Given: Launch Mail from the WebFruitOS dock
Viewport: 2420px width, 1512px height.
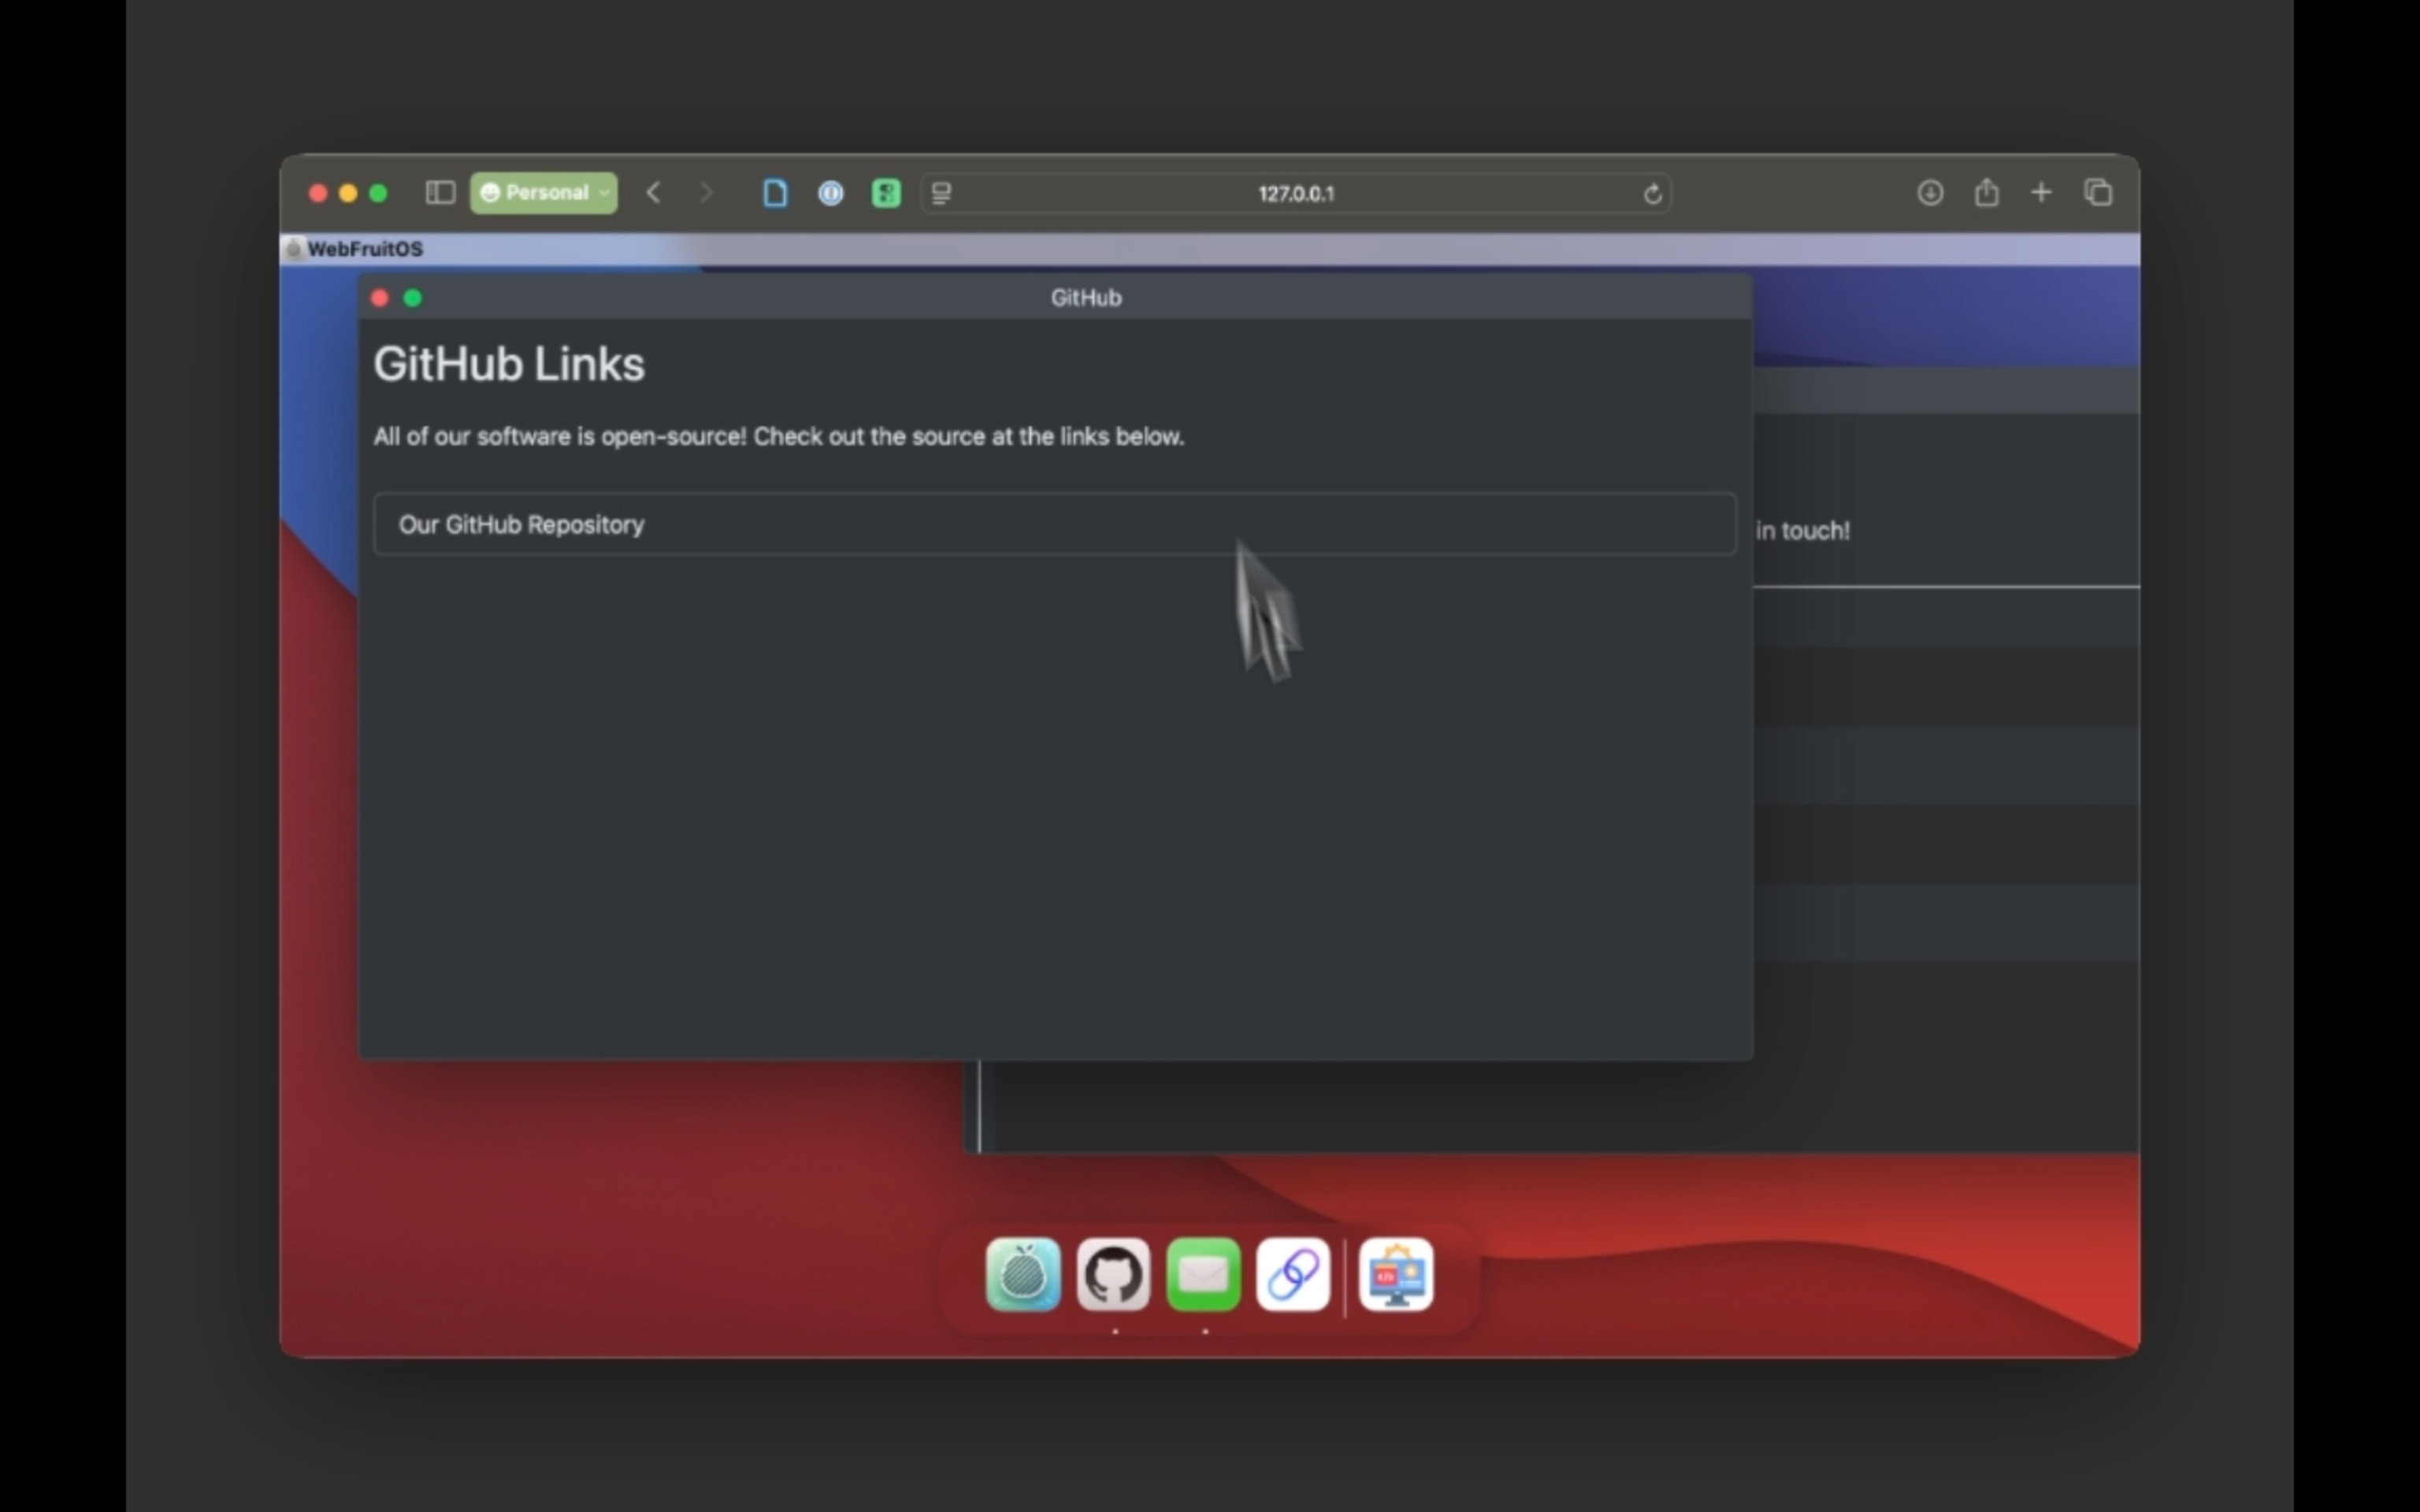Looking at the screenshot, I should coord(1203,1275).
